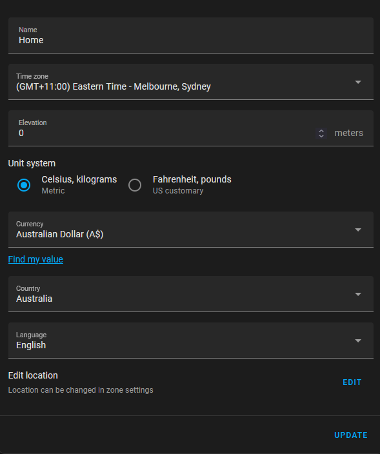Open the Language dropdown showing English
This screenshot has height=454, width=380.
tap(191, 340)
